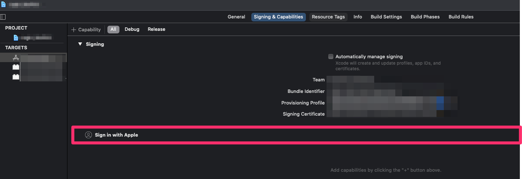Click the document icon in title bar
522x179 pixels.
coord(3,5)
